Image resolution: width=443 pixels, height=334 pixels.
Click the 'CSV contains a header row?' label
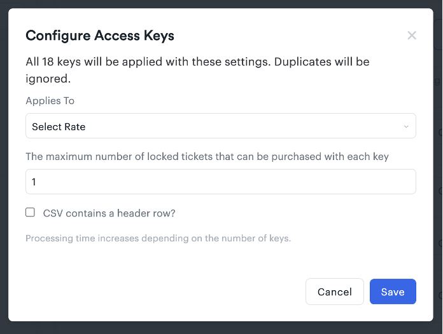coord(109,213)
